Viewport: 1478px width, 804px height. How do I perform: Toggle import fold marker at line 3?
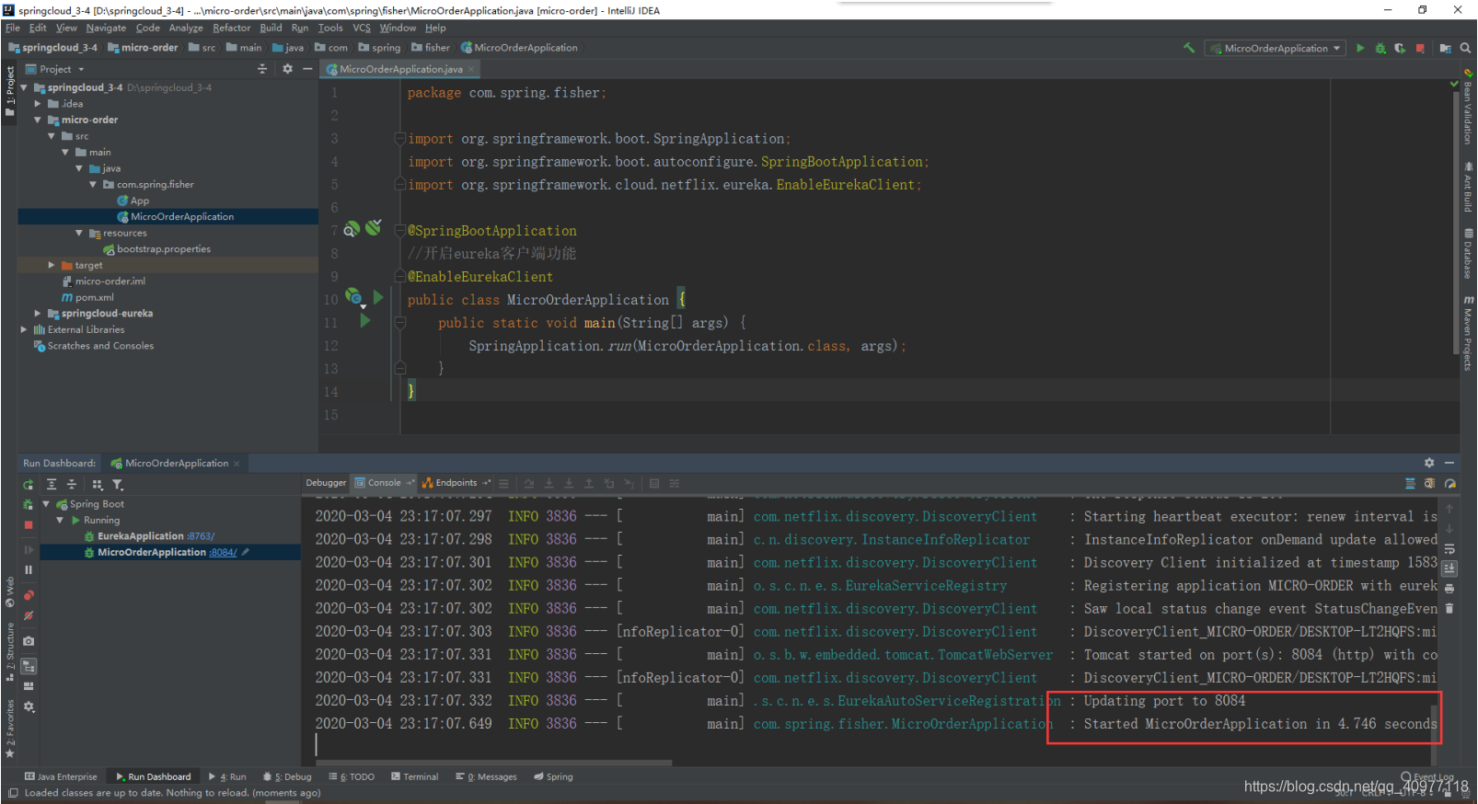coord(400,139)
